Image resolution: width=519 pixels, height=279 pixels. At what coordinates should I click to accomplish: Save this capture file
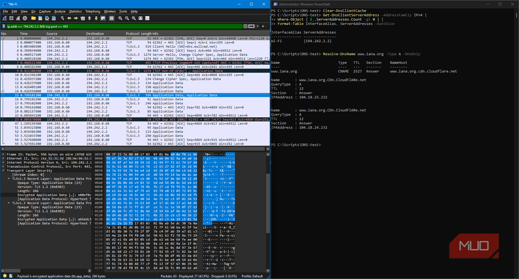[40, 18]
